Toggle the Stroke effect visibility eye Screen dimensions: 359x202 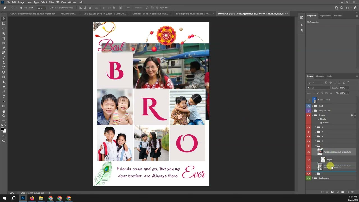(x=321, y=123)
